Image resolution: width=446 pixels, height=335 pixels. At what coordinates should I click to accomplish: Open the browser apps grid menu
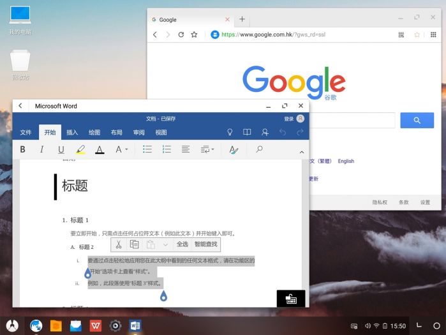pyautogui.click(x=433, y=34)
